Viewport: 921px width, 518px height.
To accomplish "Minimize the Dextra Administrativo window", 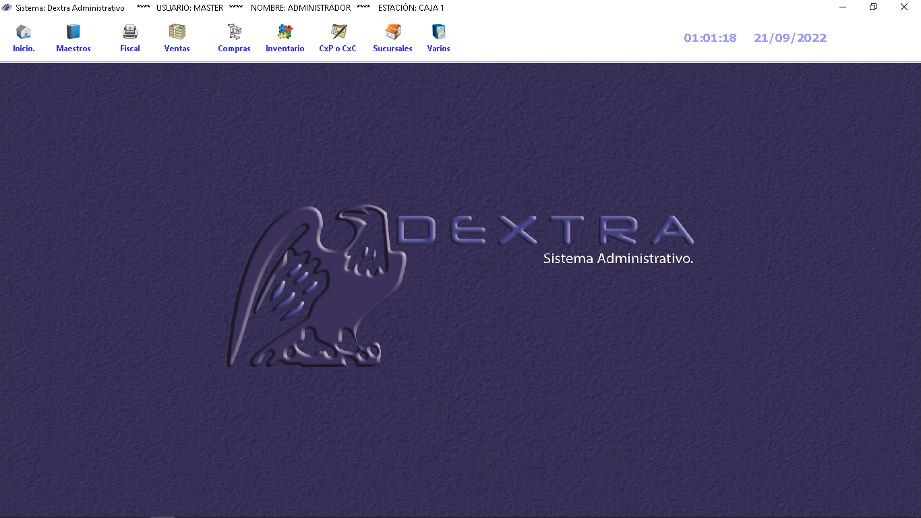I will pos(843,7).
